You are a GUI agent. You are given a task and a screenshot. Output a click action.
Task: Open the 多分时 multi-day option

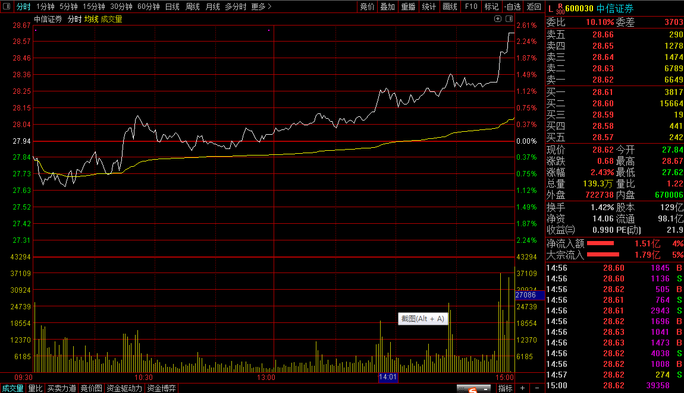pyautogui.click(x=236, y=7)
